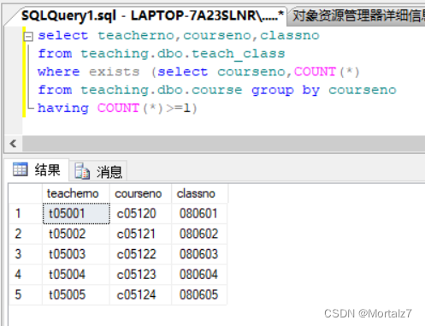Click cell 080605

199,294
